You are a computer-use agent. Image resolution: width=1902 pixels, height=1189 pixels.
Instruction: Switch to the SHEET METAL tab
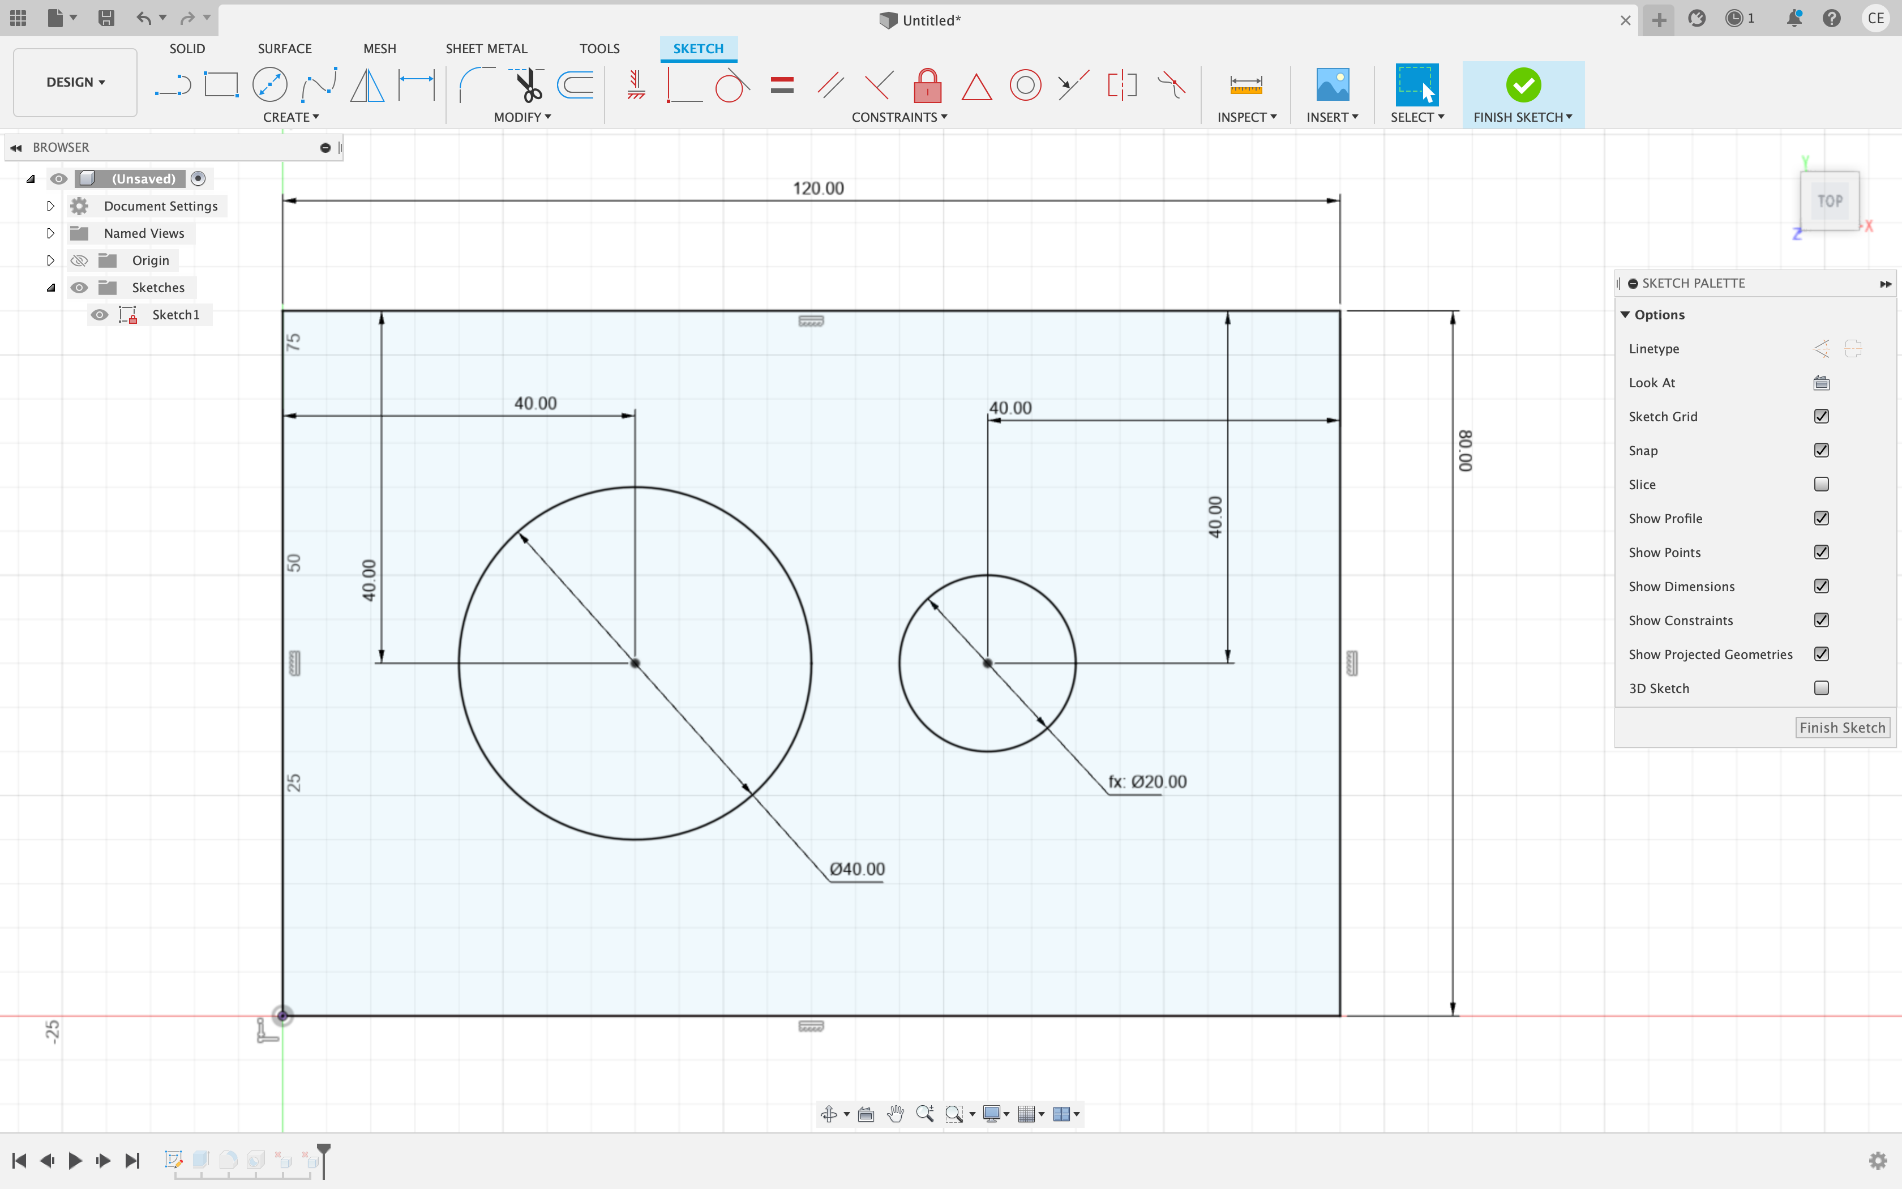click(x=486, y=49)
